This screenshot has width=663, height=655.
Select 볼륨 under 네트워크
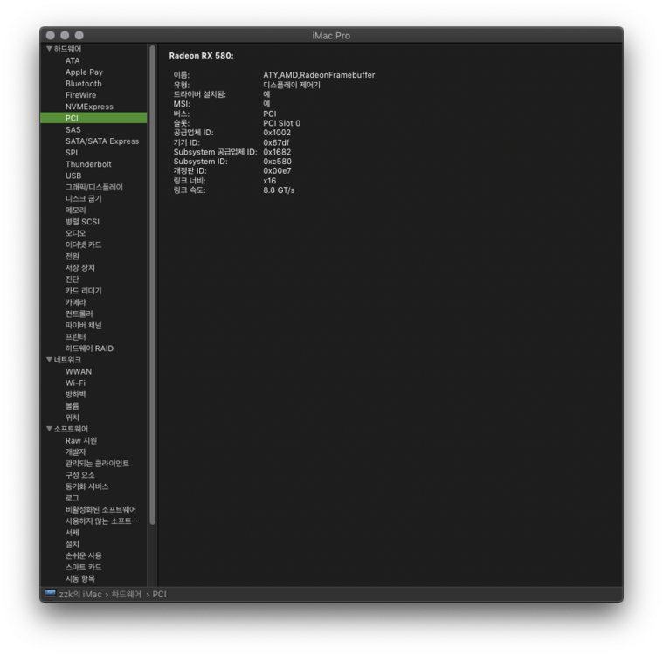coord(72,406)
